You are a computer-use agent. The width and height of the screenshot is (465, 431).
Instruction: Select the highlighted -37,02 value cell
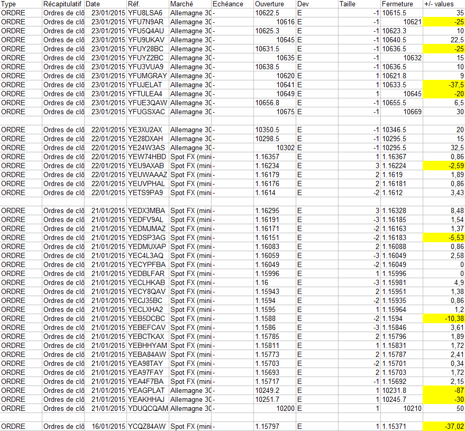pyautogui.click(x=444, y=427)
